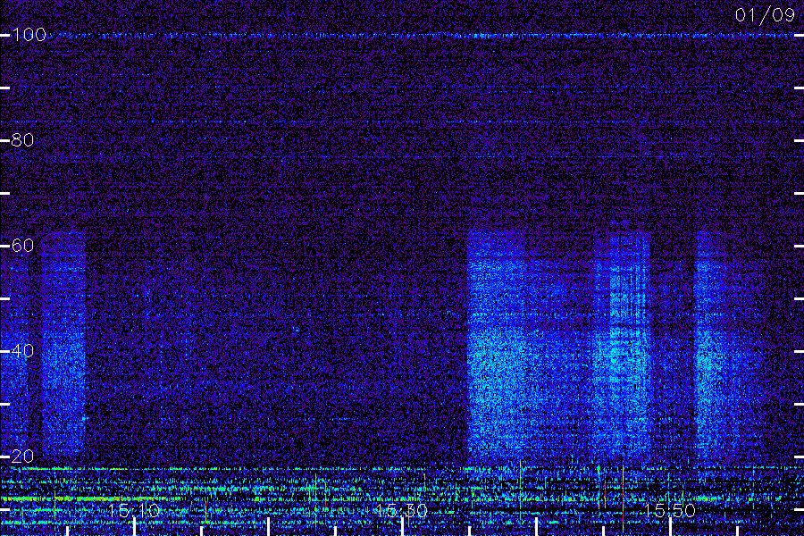Click the 15:30 time axis label
The height and width of the screenshot is (536, 804).
tap(401, 510)
